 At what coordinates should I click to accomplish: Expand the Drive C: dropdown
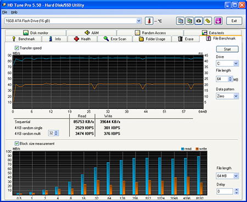click(x=236, y=64)
